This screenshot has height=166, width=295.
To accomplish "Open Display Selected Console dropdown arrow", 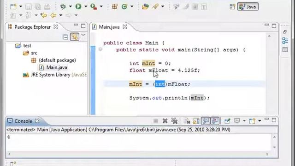I will (x=244, y=121).
